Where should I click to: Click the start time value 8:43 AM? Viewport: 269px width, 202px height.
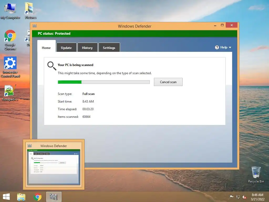tap(88, 102)
